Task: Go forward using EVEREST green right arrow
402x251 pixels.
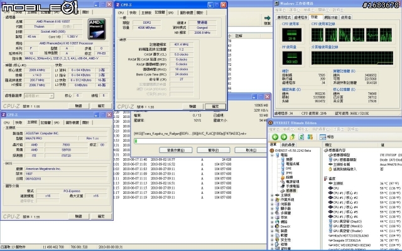Action: [x=284, y=137]
